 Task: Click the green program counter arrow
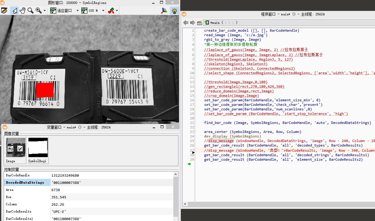(189, 164)
